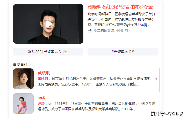
Task: Open headline 黄晓明发红包祝贺表妹陈梦夺金
Action: tap(120, 7)
